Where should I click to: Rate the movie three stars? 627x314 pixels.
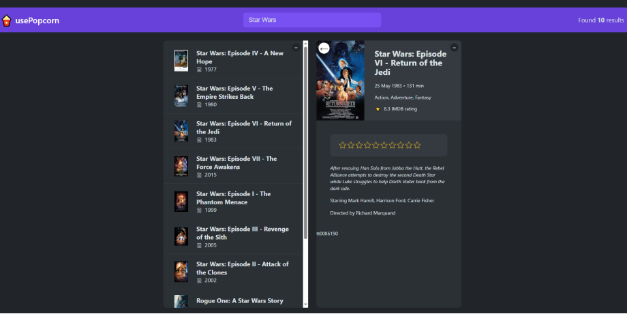359,145
